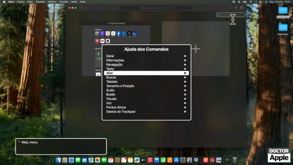Open the X favorite in start page
This screenshot has height=165, width=293.
click(129, 33)
